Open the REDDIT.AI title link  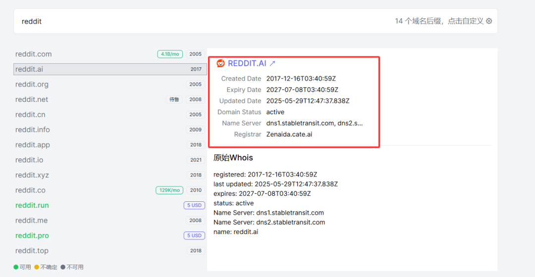click(247, 63)
